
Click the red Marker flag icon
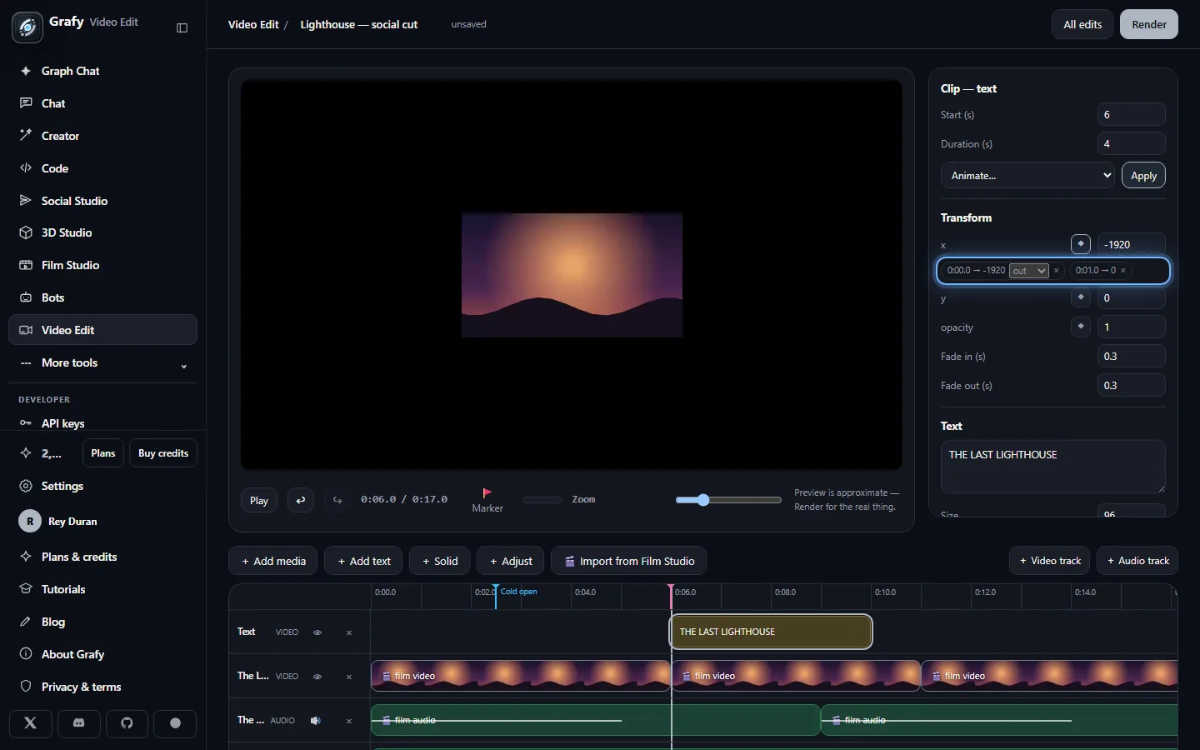[487, 492]
